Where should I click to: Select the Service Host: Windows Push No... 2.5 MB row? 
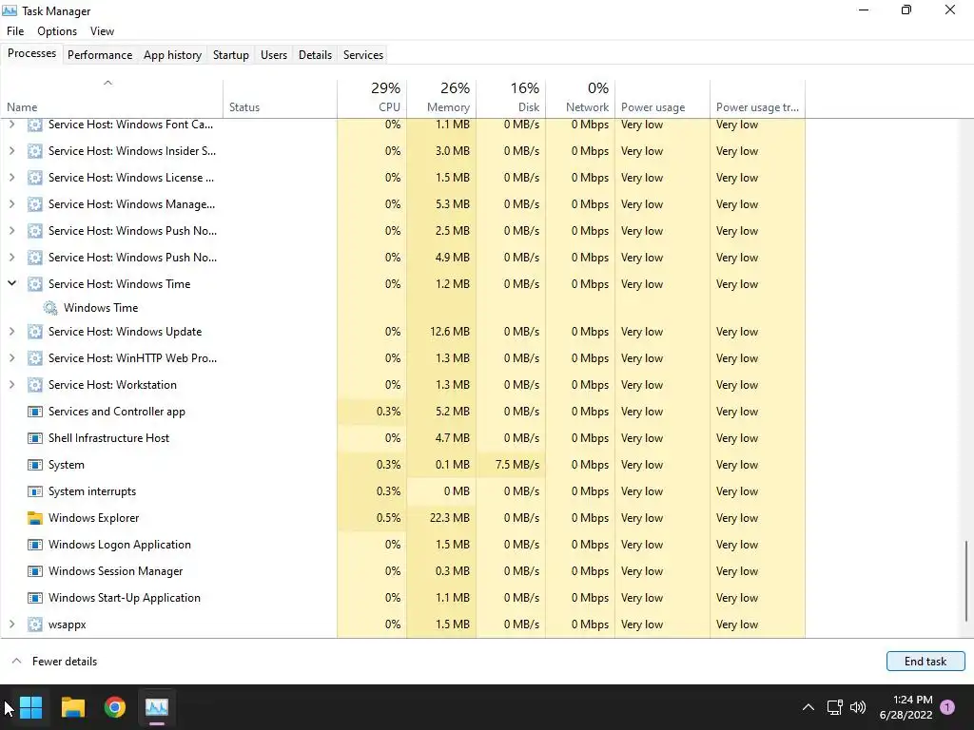point(402,231)
